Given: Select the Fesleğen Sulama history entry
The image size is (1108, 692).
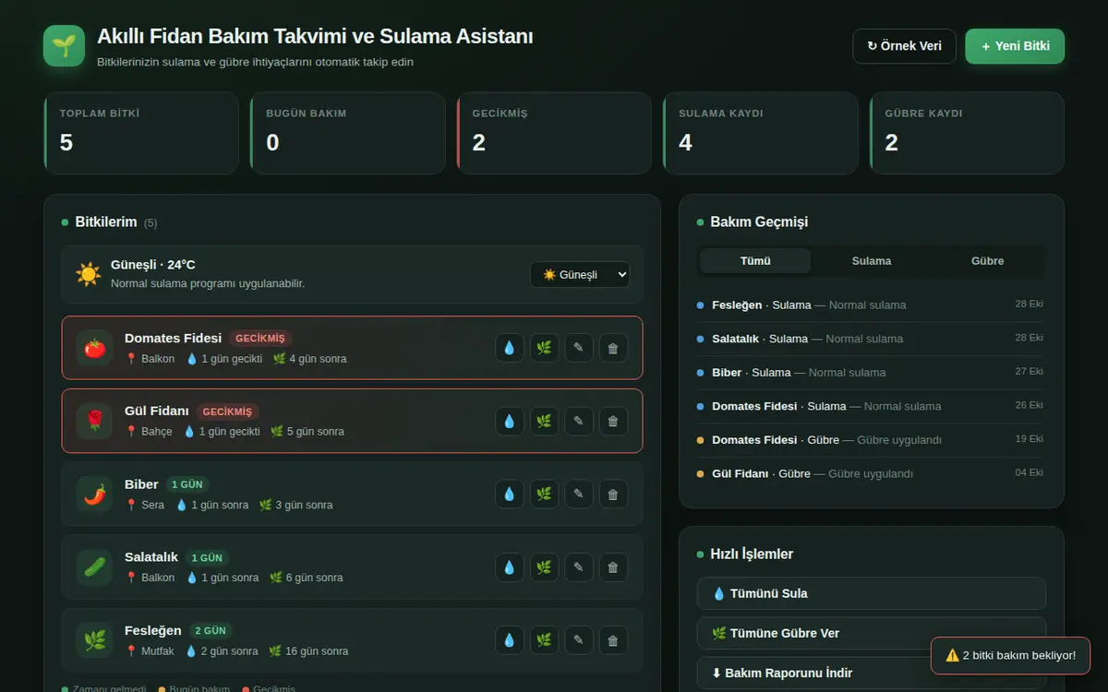Looking at the screenshot, I should point(871,304).
